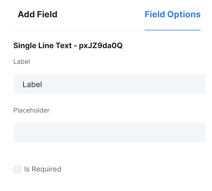Click the word "Label" in the textbox
Screen dimensions: 212x191
32,84
